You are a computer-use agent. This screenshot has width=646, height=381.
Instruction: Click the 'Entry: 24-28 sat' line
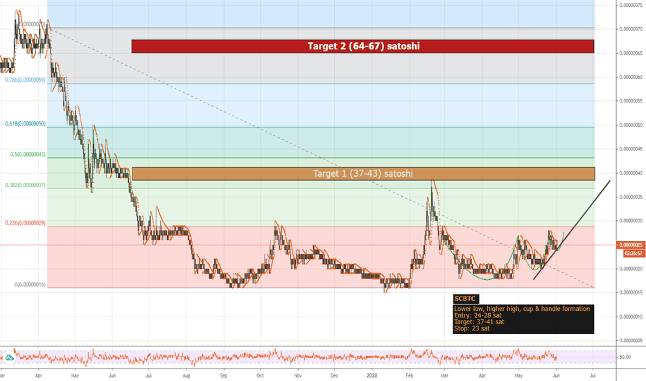[x=478, y=315]
